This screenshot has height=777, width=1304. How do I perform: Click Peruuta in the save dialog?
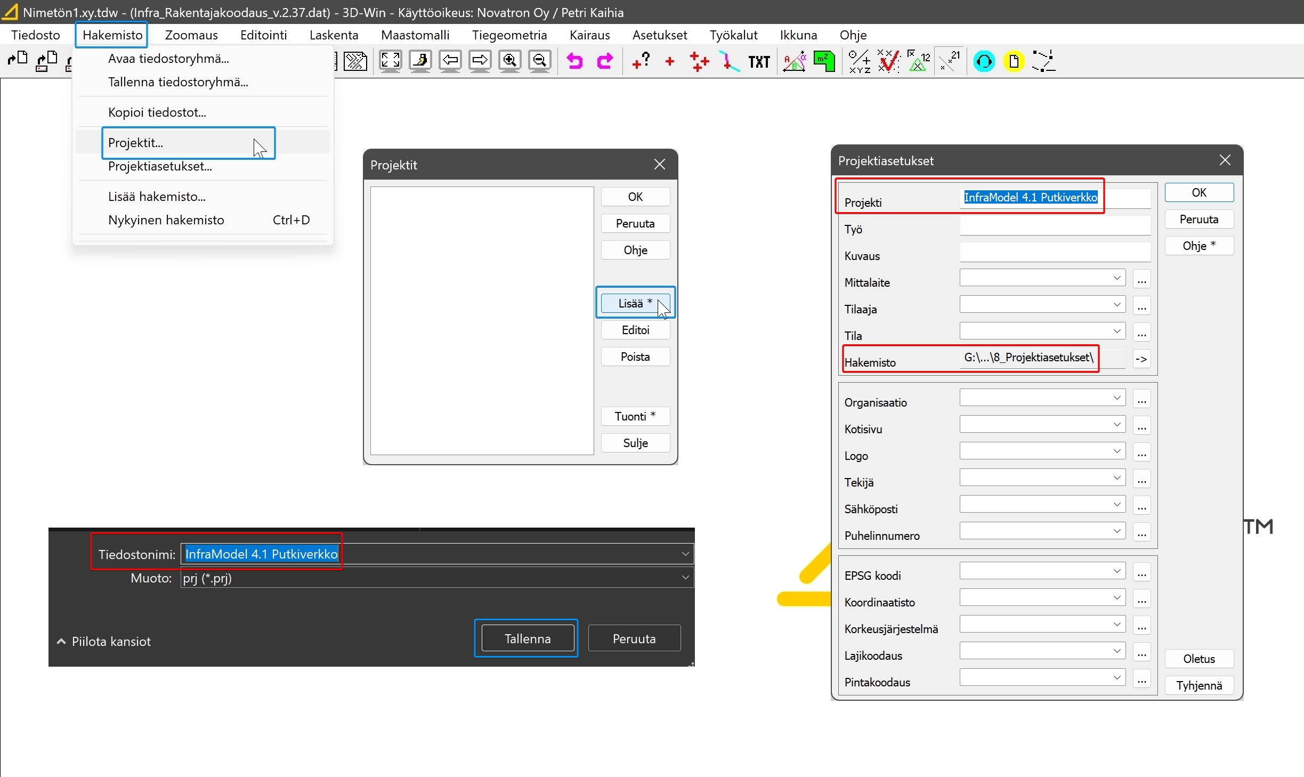[x=634, y=638]
